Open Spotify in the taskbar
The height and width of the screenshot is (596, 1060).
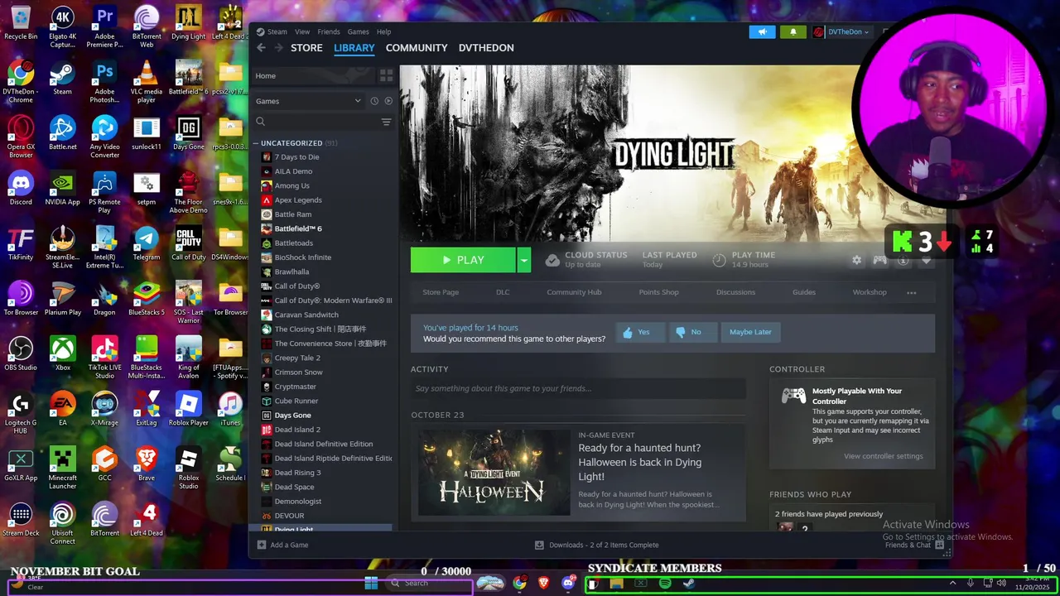665,584
